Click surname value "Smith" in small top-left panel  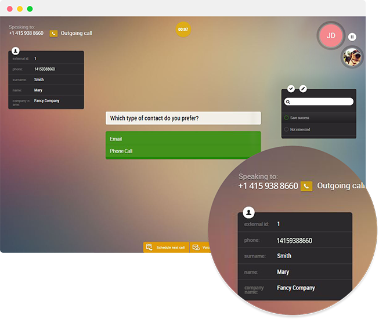click(39, 79)
